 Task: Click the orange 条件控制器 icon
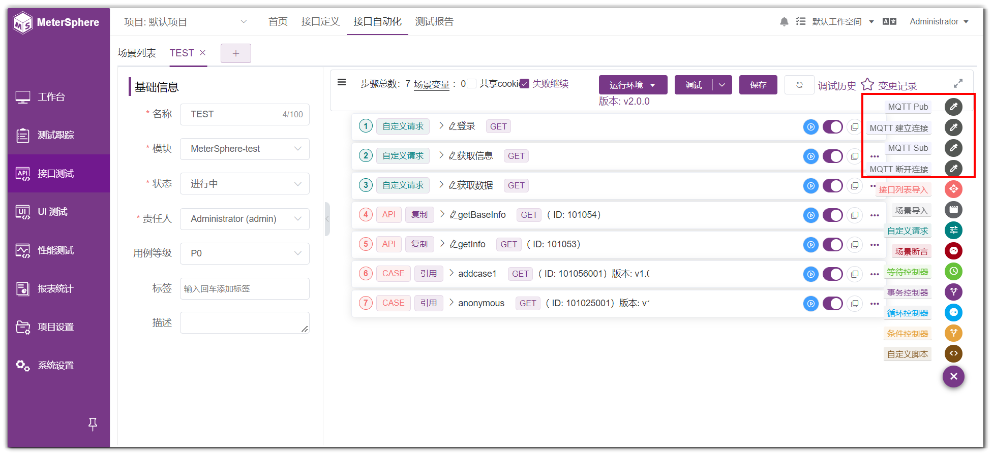point(953,333)
